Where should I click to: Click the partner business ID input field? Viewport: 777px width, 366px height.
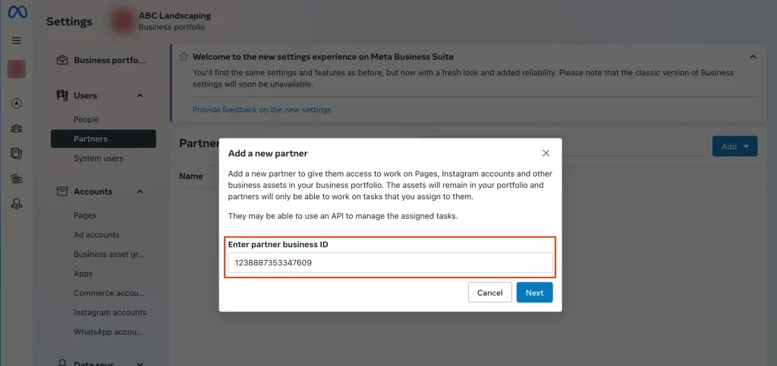click(391, 263)
